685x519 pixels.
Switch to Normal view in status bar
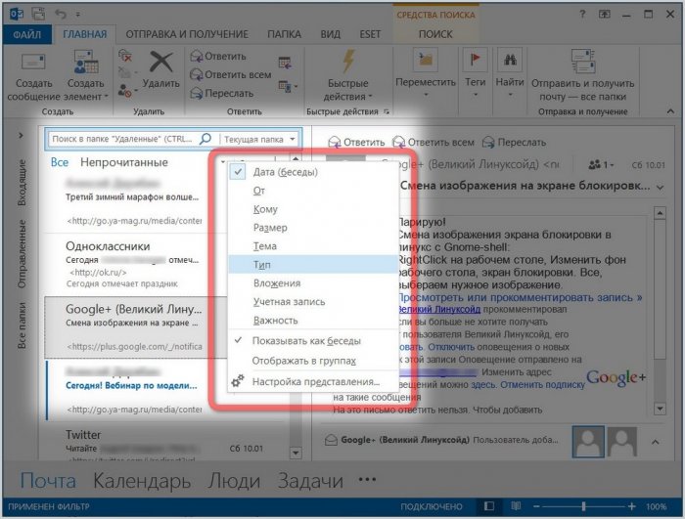(489, 506)
